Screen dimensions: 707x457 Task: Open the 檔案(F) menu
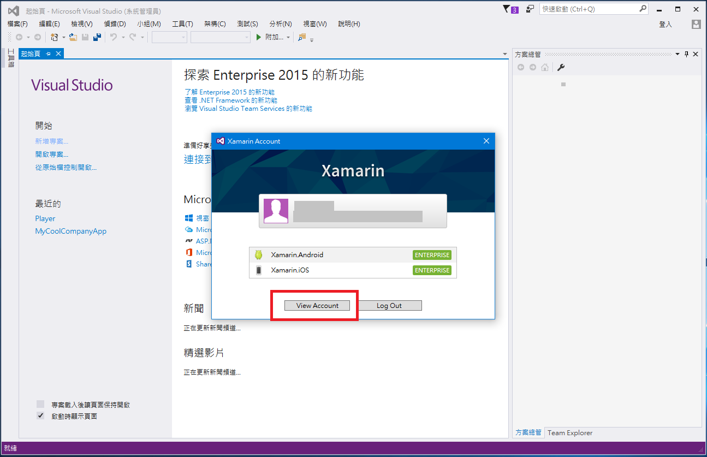(17, 24)
